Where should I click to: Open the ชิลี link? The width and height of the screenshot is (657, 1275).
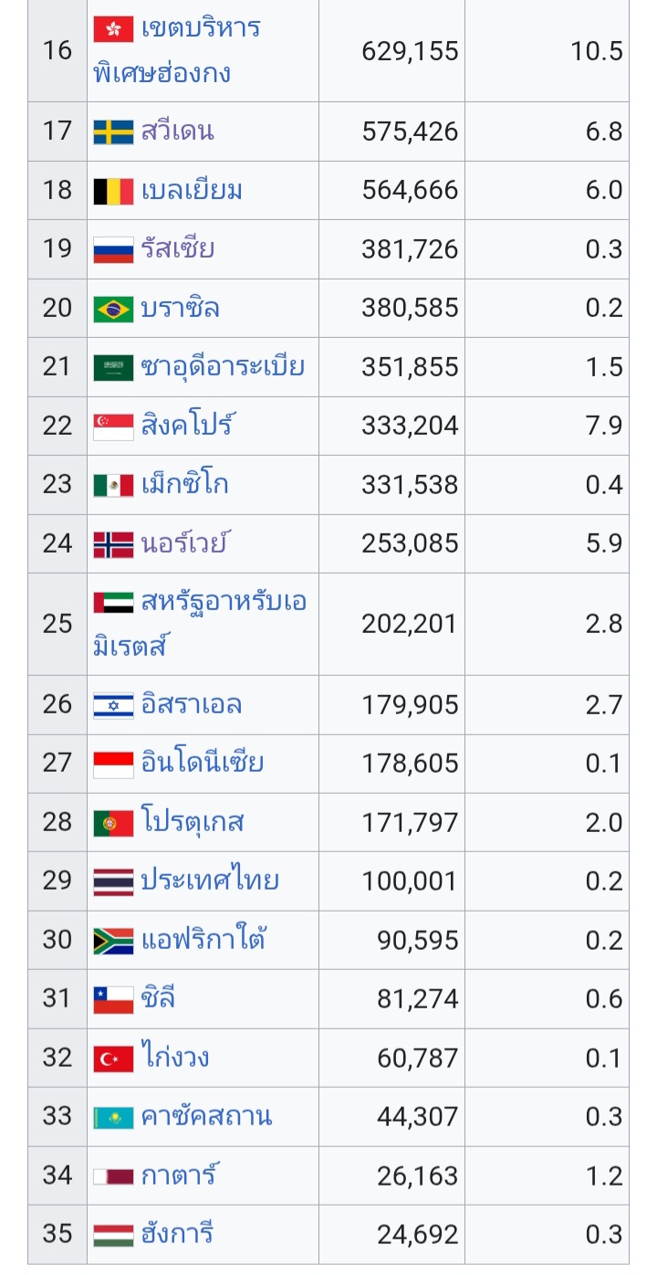point(157,997)
